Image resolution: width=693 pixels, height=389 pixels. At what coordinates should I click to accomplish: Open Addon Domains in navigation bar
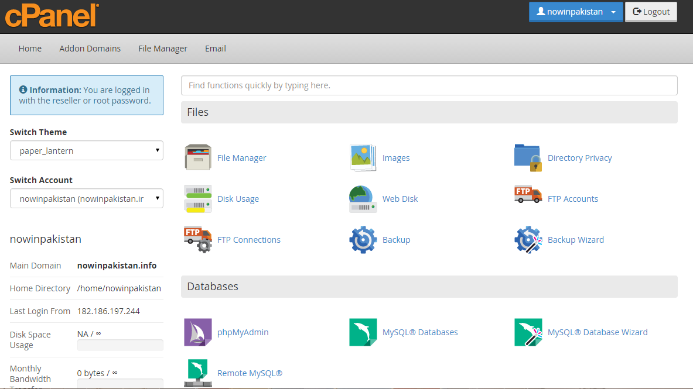[90, 49]
